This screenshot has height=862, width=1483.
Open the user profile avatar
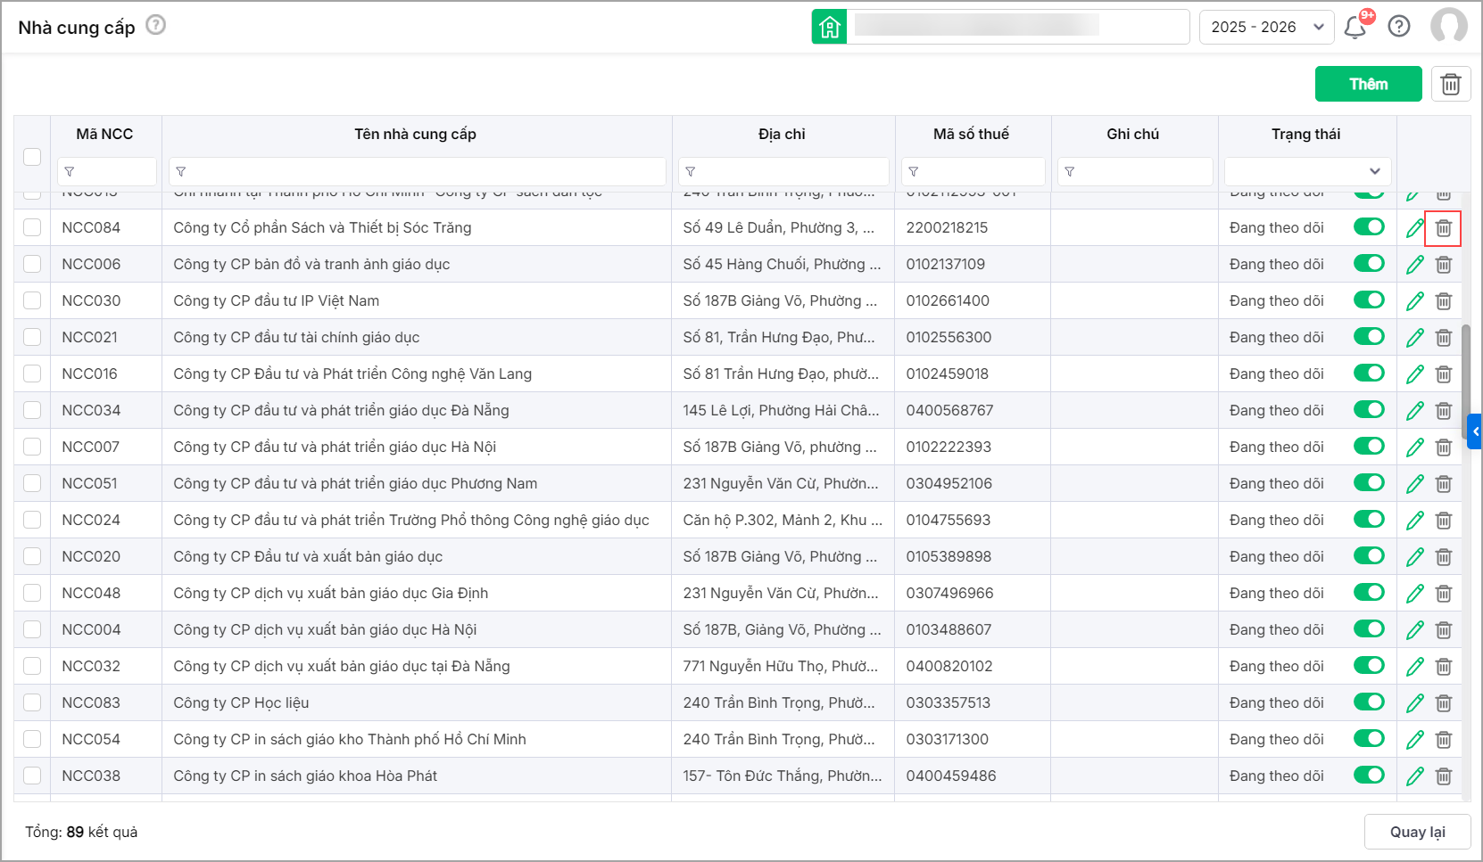[x=1448, y=27]
